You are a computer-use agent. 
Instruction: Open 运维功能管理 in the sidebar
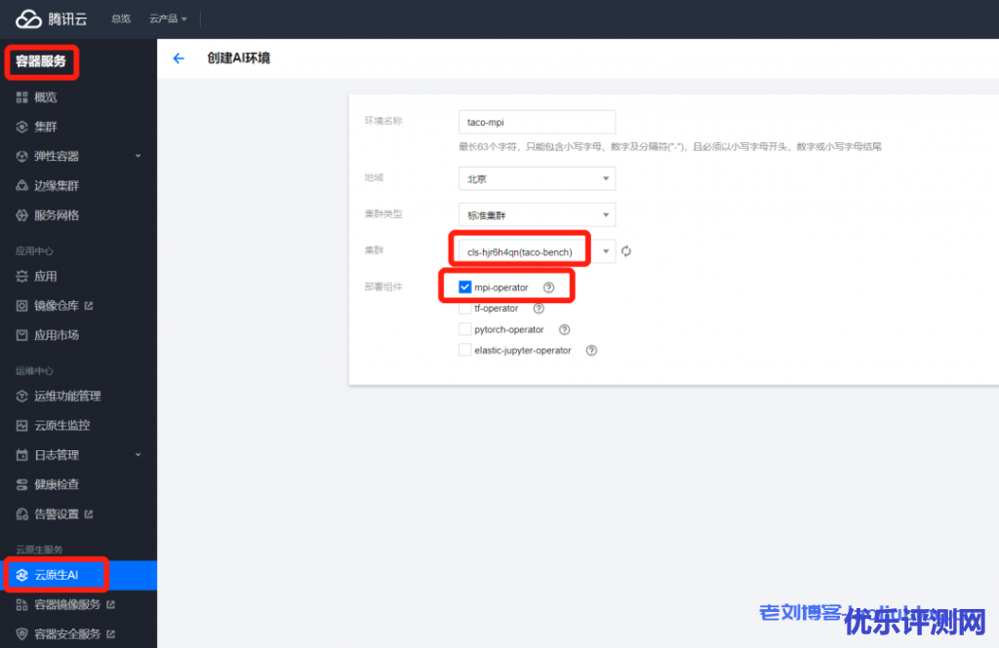[x=67, y=396]
